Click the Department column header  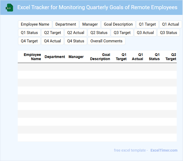[x=55, y=57]
